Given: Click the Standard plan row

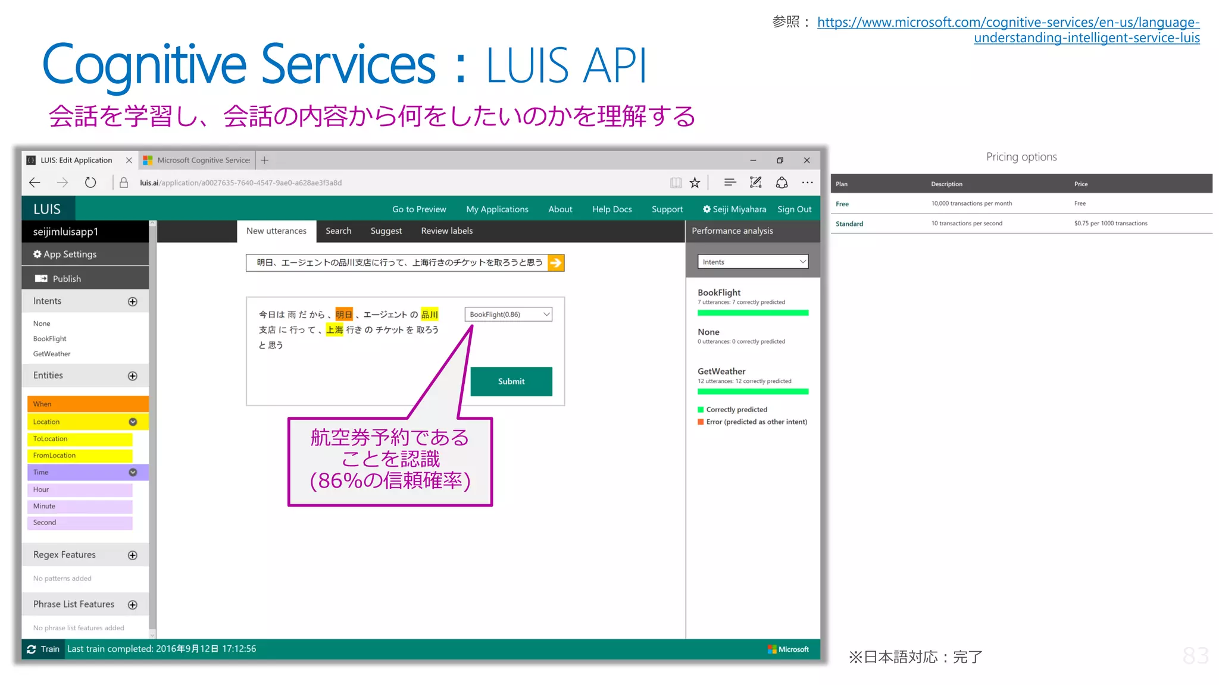Looking at the screenshot, I should (1021, 224).
